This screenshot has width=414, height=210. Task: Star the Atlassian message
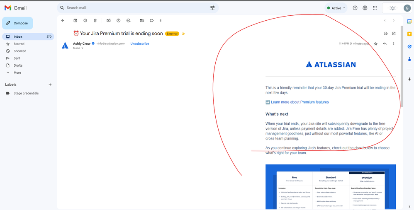(x=376, y=44)
